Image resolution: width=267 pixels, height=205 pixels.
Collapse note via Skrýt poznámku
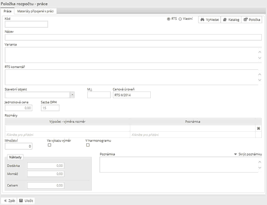click(248, 154)
